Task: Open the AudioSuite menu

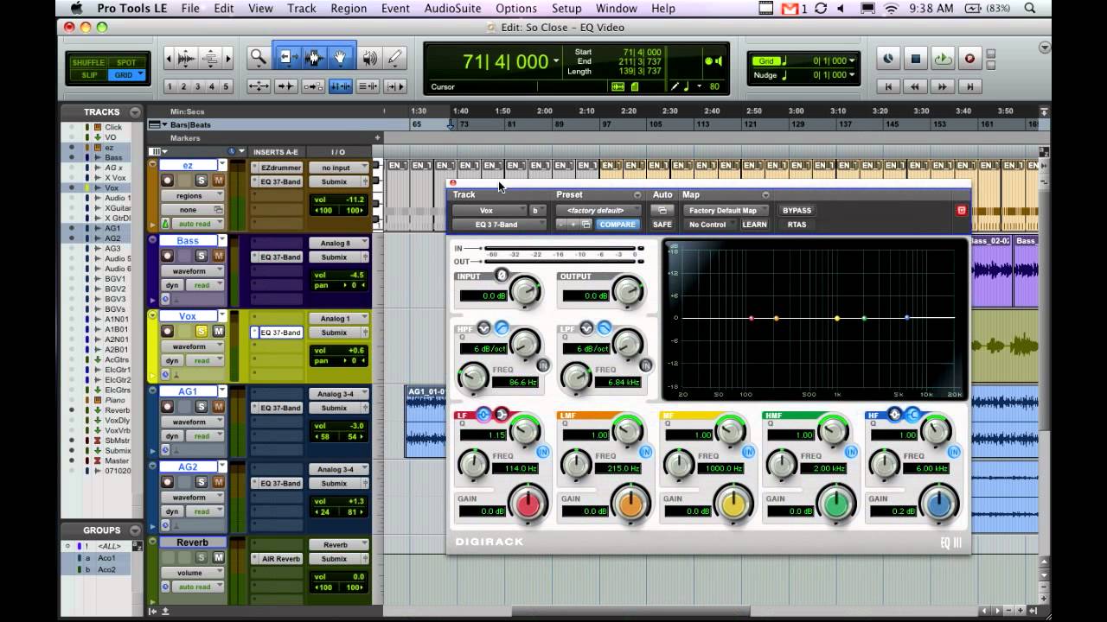Action: pyautogui.click(x=453, y=9)
